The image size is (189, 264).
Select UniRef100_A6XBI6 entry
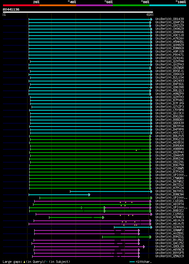coord(170,143)
